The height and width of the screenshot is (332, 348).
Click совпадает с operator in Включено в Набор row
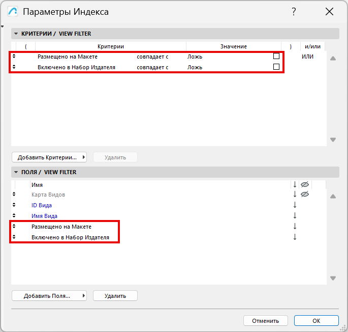(152, 67)
